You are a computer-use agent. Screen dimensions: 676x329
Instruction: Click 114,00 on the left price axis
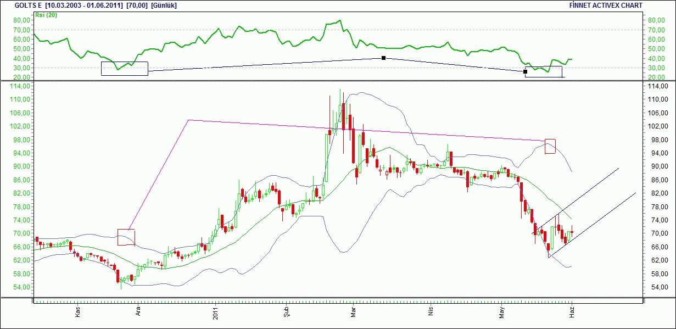(x=19, y=86)
